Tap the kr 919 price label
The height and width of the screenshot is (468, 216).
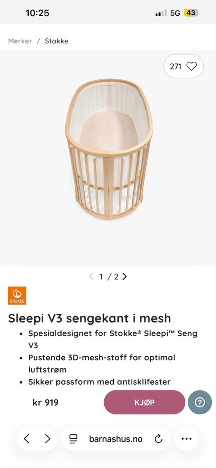45,402
